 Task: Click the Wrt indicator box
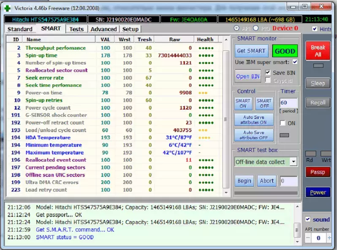[x=326, y=153]
